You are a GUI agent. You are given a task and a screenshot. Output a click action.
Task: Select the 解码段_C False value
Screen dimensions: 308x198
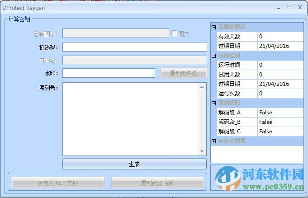point(280,132)
